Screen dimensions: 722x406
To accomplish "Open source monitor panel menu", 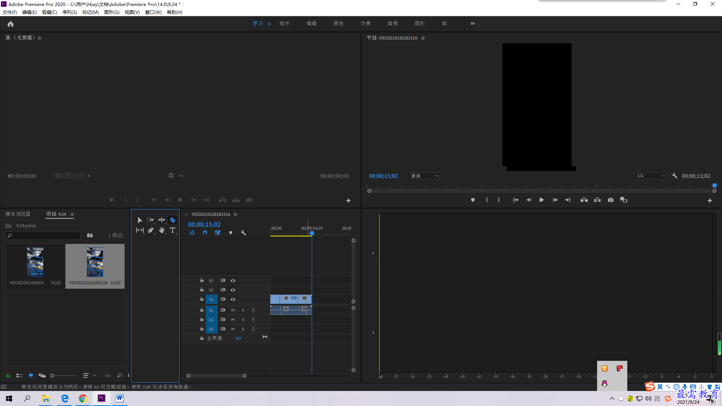I will tap(39, 38).
